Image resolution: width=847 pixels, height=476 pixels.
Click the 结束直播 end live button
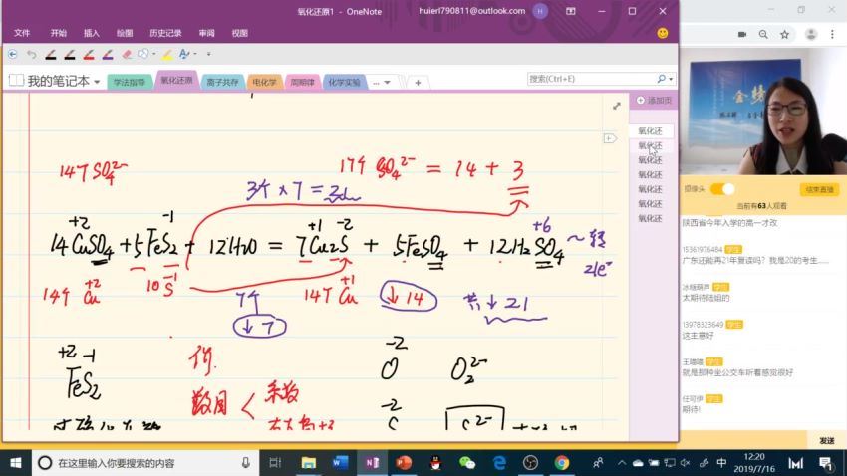click(x=819, y=189)
